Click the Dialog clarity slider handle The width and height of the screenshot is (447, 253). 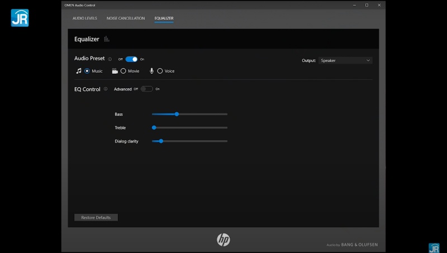(161, 141)
